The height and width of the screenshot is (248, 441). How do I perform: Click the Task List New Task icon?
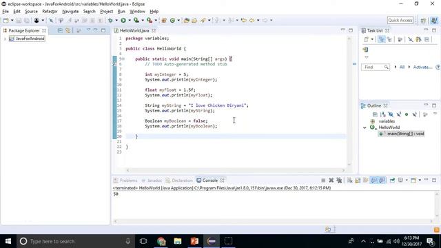coord(366,39)
